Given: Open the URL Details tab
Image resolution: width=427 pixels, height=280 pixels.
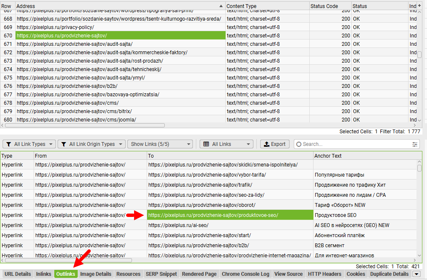Looking at the screenshot, I should pyautogui.click(x=18, y=274).
